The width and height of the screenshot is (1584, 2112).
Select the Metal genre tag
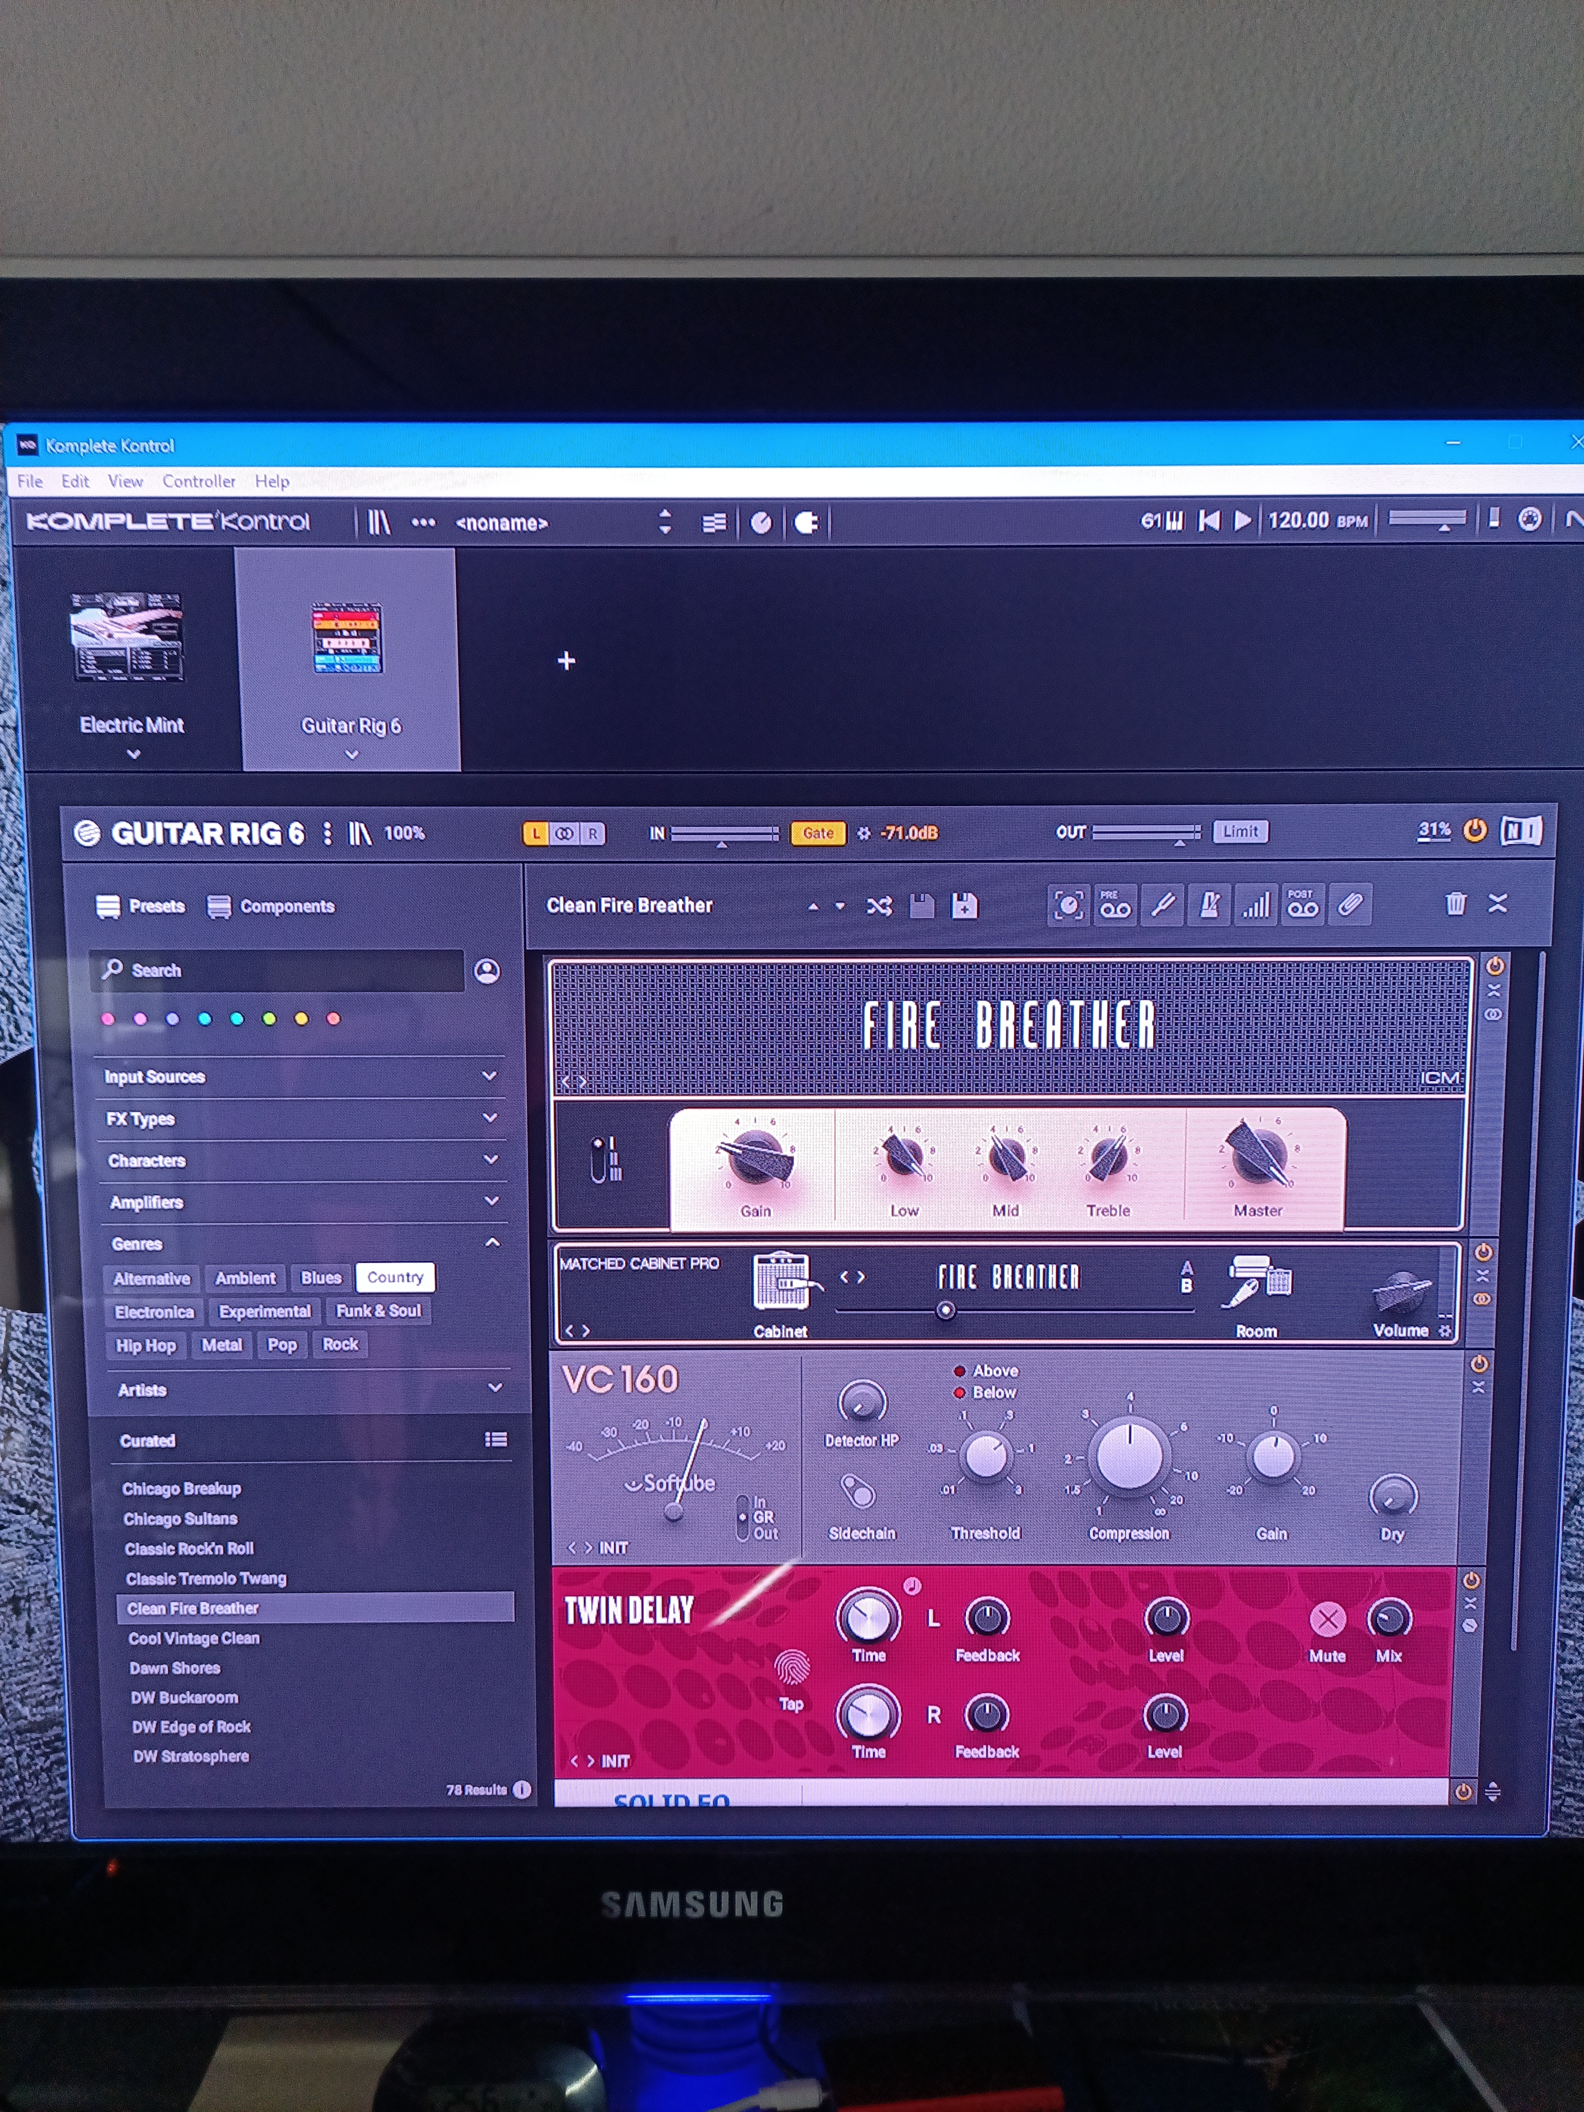point(221,1344)
